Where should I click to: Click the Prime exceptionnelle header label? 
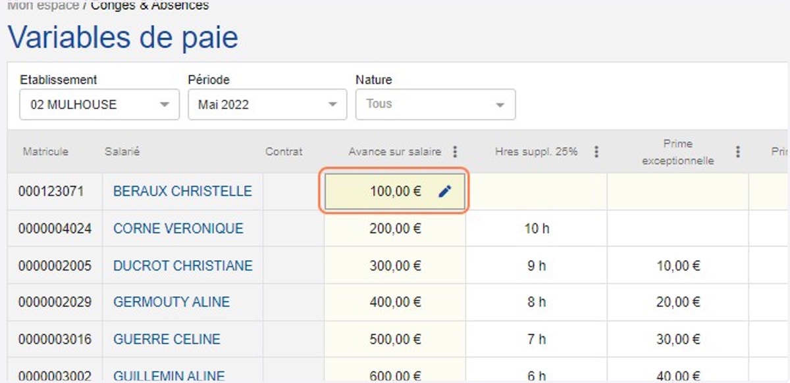tap(678, 152)
